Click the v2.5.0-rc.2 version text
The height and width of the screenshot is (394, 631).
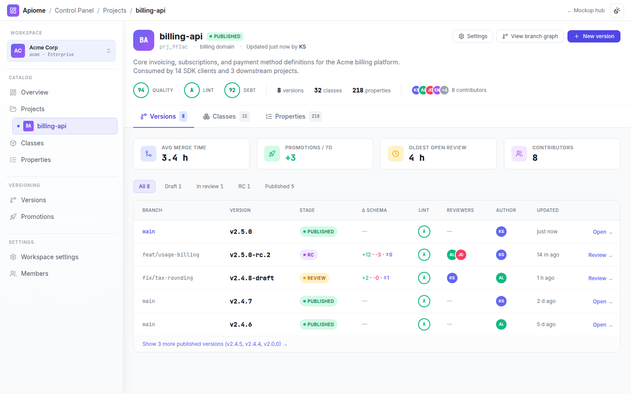point(250,255)
